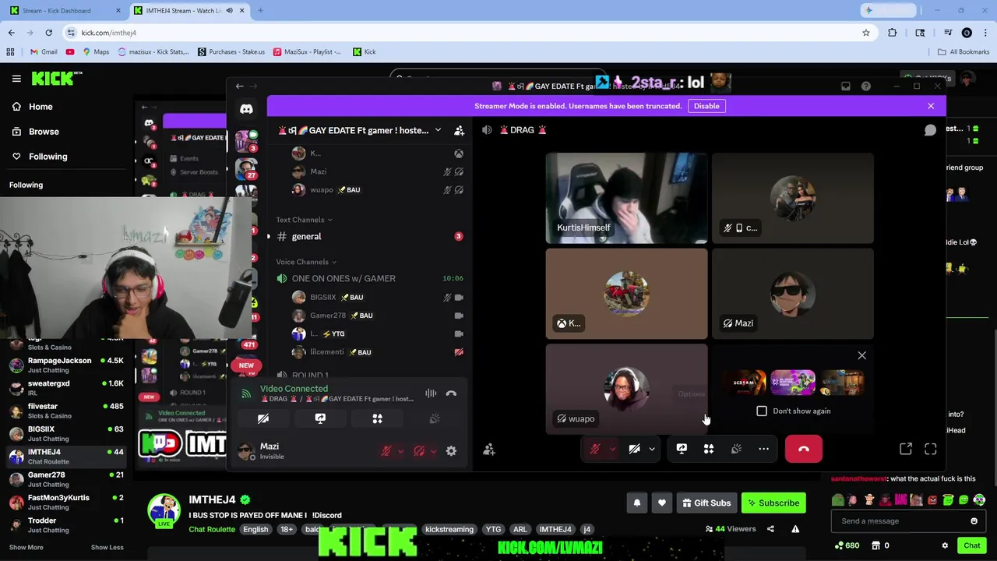Screen dimensions: 997x561
Task: Collapse Voice Channels category
Action: [306, 262]
